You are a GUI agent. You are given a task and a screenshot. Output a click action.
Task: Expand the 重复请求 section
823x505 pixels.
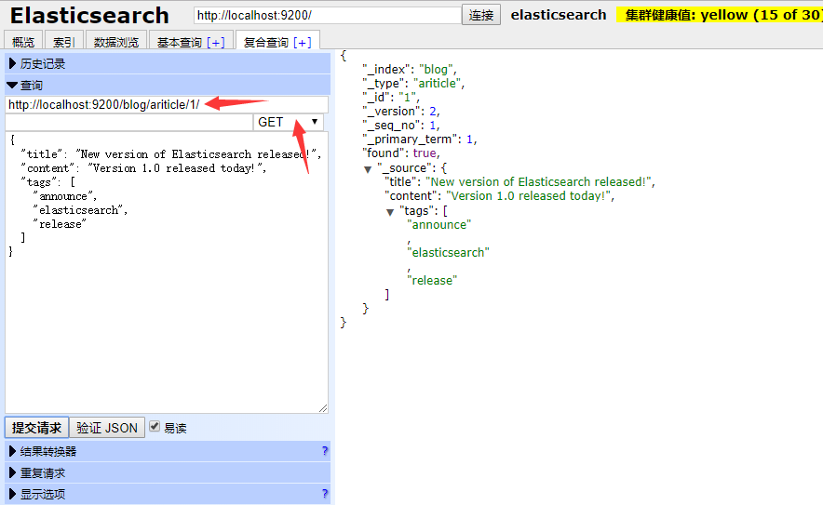(168, 473)
